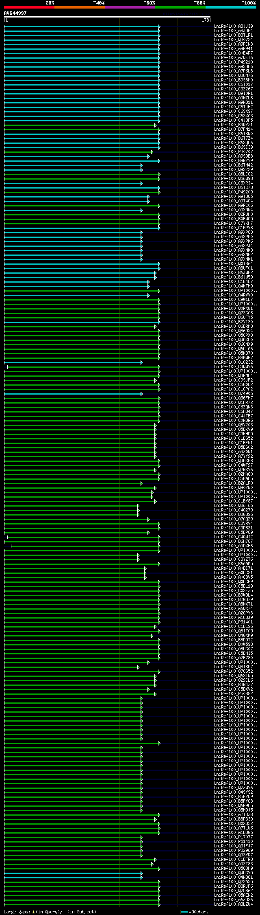Select the label UniRef100_A9XPQ8
This screenshot has height=915, width=260.
click(x=233, y=233)
